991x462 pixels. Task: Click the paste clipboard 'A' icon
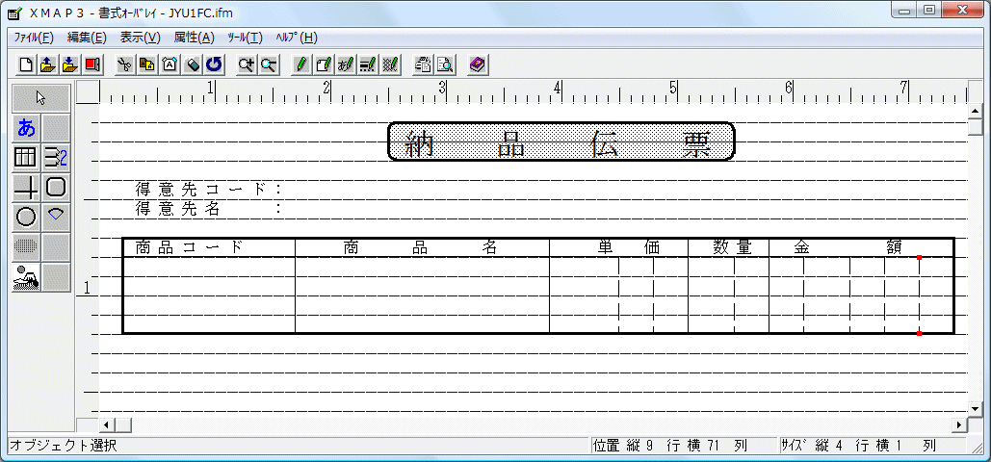(x=170, y=64)
